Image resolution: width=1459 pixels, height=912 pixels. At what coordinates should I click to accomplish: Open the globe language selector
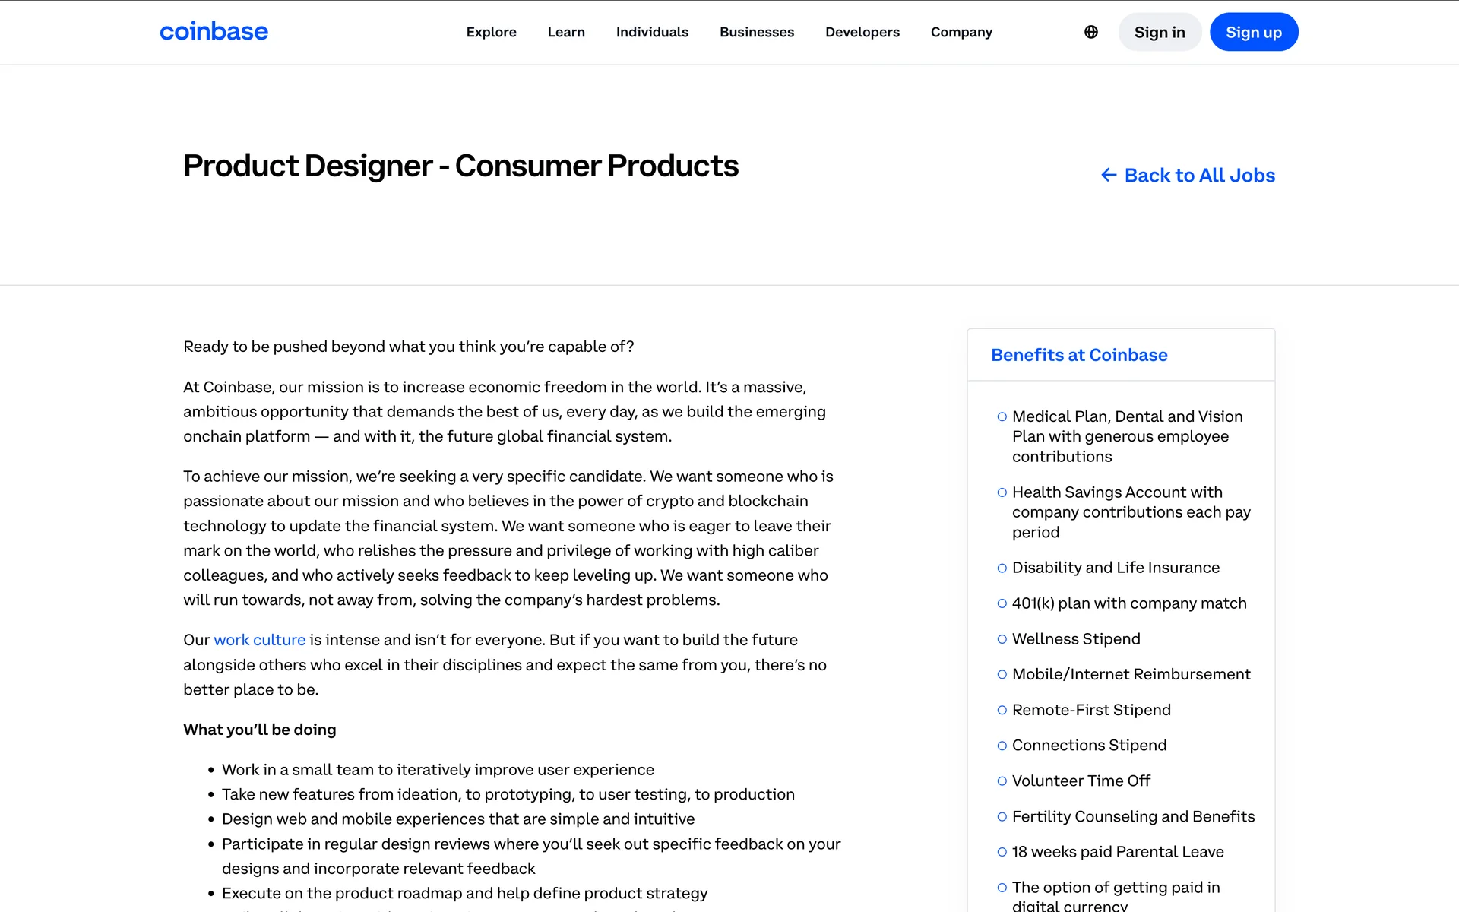tap(1091, 32)
